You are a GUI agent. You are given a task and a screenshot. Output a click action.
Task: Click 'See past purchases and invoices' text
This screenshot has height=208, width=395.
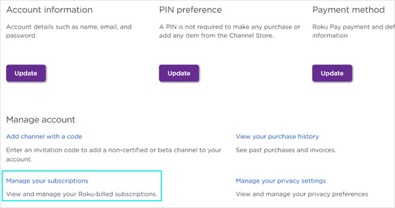tap(286, 150)
